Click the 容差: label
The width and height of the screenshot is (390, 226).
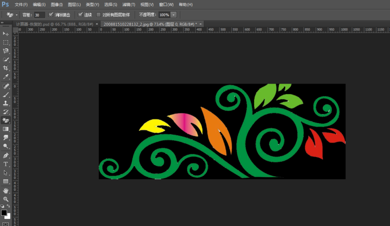pyautogui.click(x=27, y=15)
